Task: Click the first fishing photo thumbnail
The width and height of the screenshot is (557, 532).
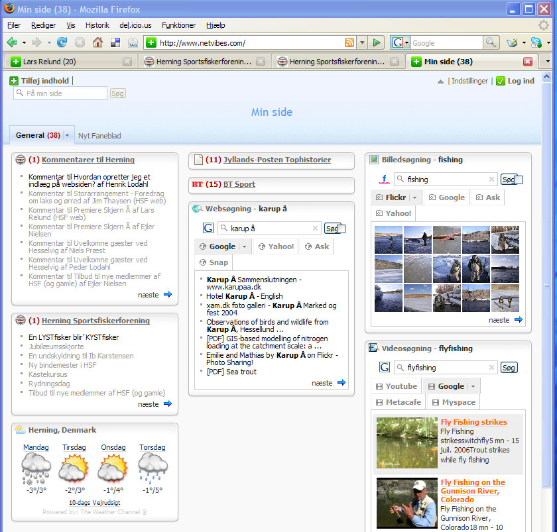Action: point(388,240)
